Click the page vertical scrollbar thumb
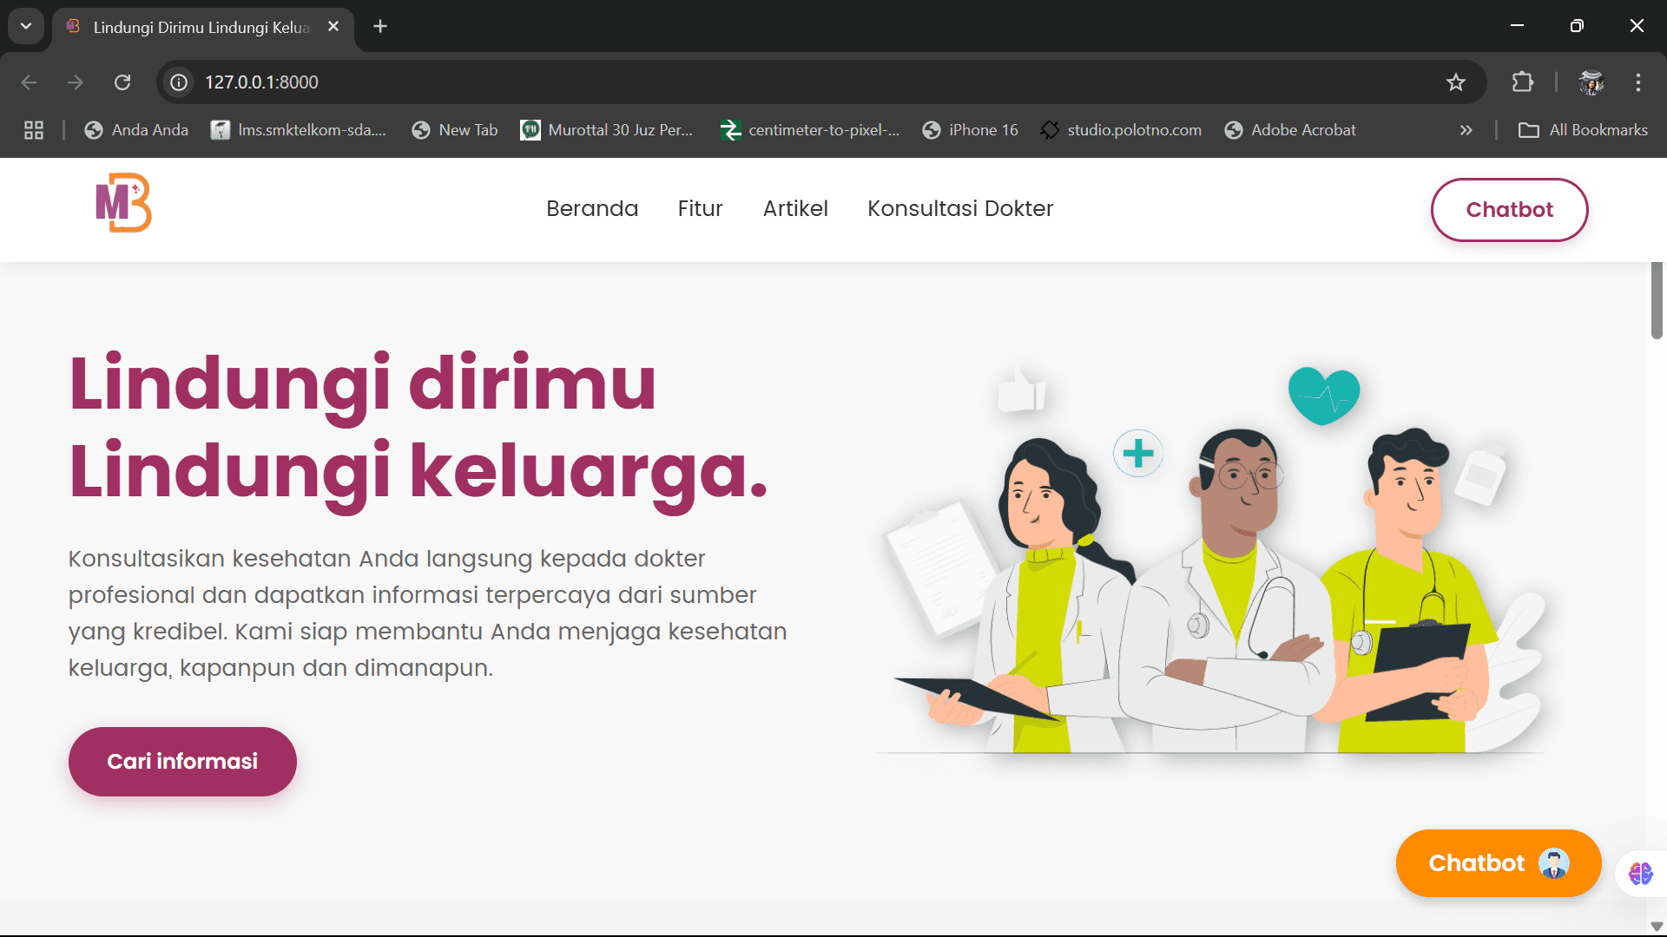The image size is (1667, 937). point(1657,300)
